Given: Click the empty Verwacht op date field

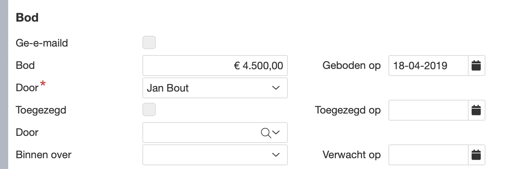Looking at the screenshot, I should click(428, 155).
